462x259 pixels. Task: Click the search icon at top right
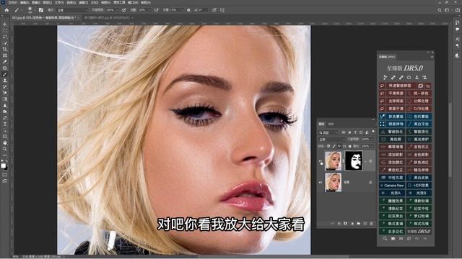440,10
